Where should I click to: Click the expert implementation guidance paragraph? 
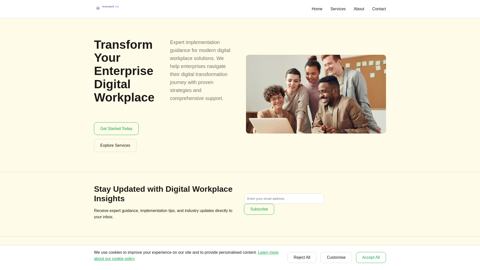pos(200,70)
